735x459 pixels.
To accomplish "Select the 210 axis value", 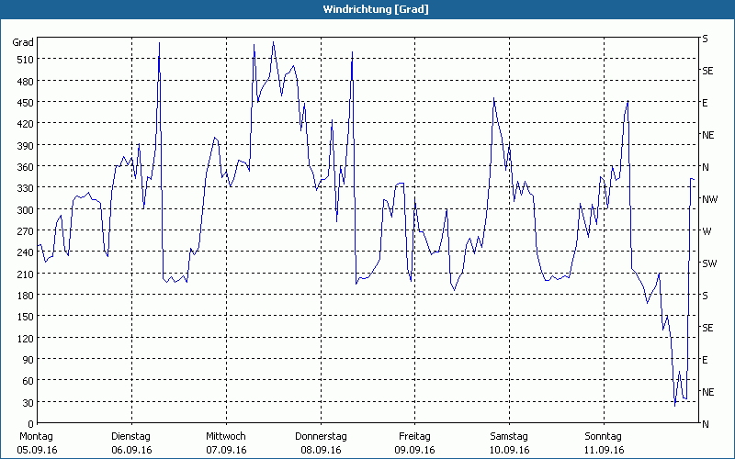I will pyautogui.click(x=26, y=274).
